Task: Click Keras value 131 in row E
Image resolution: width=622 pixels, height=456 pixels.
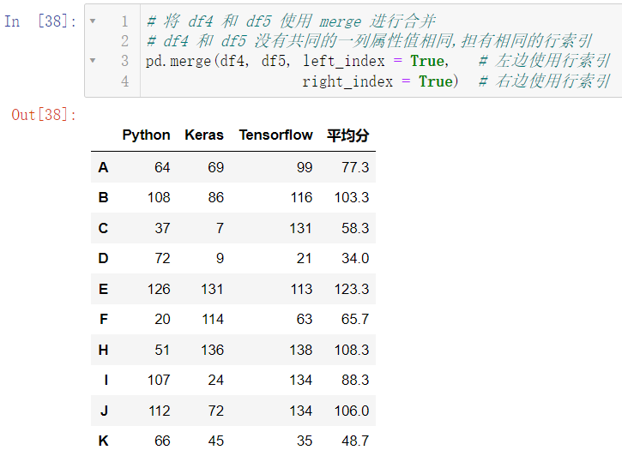Action: [x=212, y=290]
